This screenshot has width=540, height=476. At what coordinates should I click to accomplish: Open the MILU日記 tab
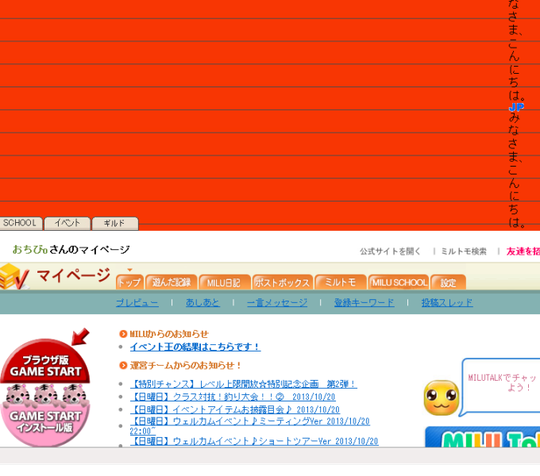coord(224,282)
